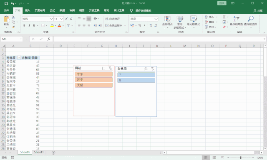Add a new sheet with plus button

[53, 153]
